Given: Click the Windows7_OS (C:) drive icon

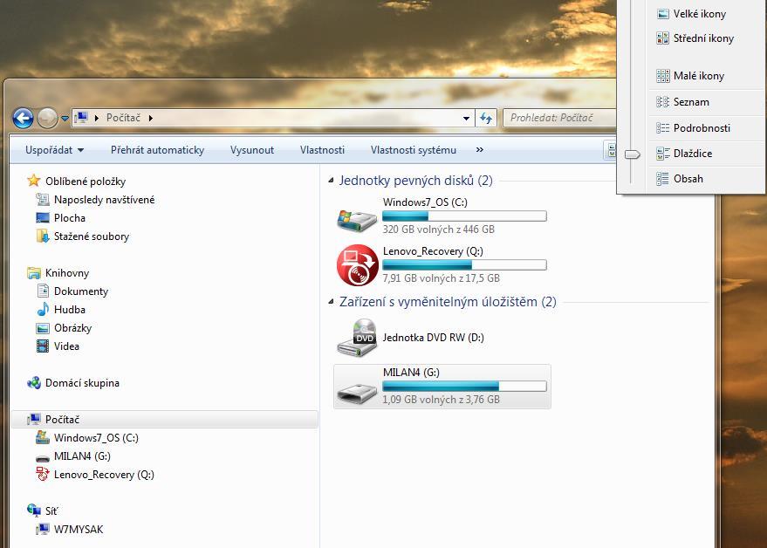Looking at the screenshot, I should 357,219.
